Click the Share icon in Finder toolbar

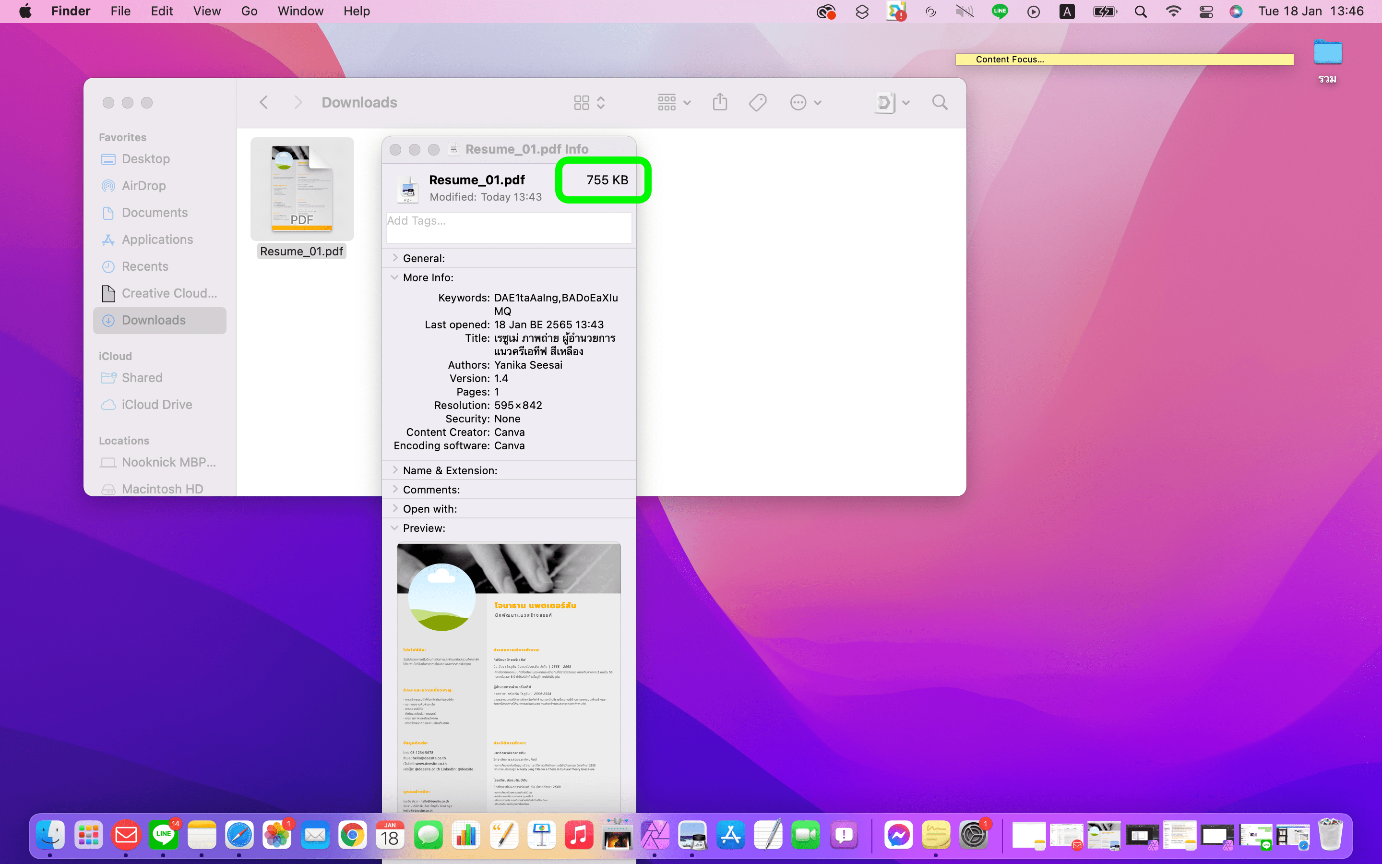[x=720, y=102]
